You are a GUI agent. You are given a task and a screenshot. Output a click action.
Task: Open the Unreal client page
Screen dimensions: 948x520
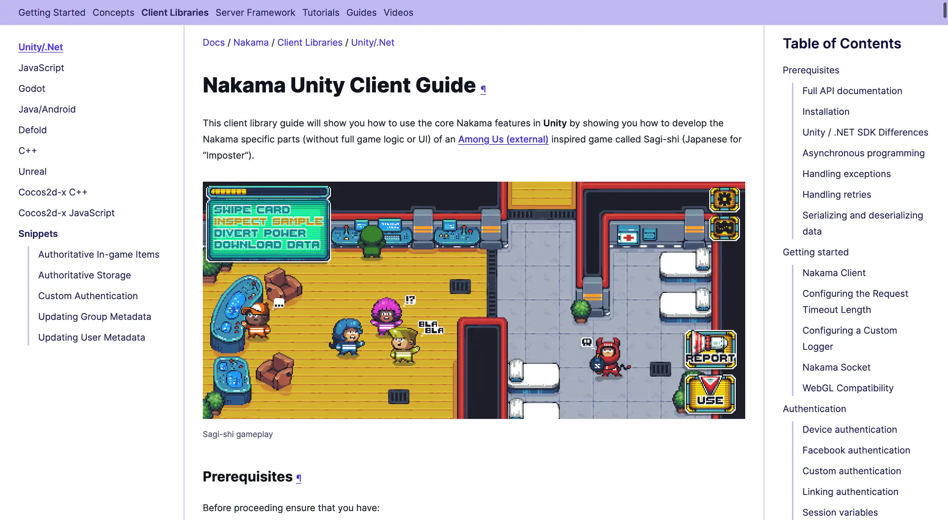33,171
